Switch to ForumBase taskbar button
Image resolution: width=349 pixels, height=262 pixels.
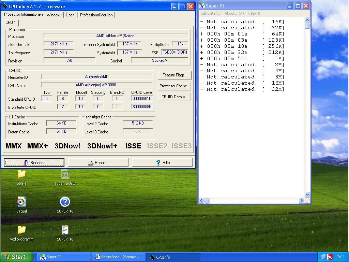point(118,257)
